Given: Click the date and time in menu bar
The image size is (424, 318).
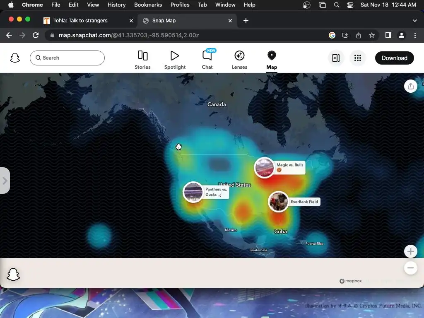Looking at the screenshot, I should point(388,5).
